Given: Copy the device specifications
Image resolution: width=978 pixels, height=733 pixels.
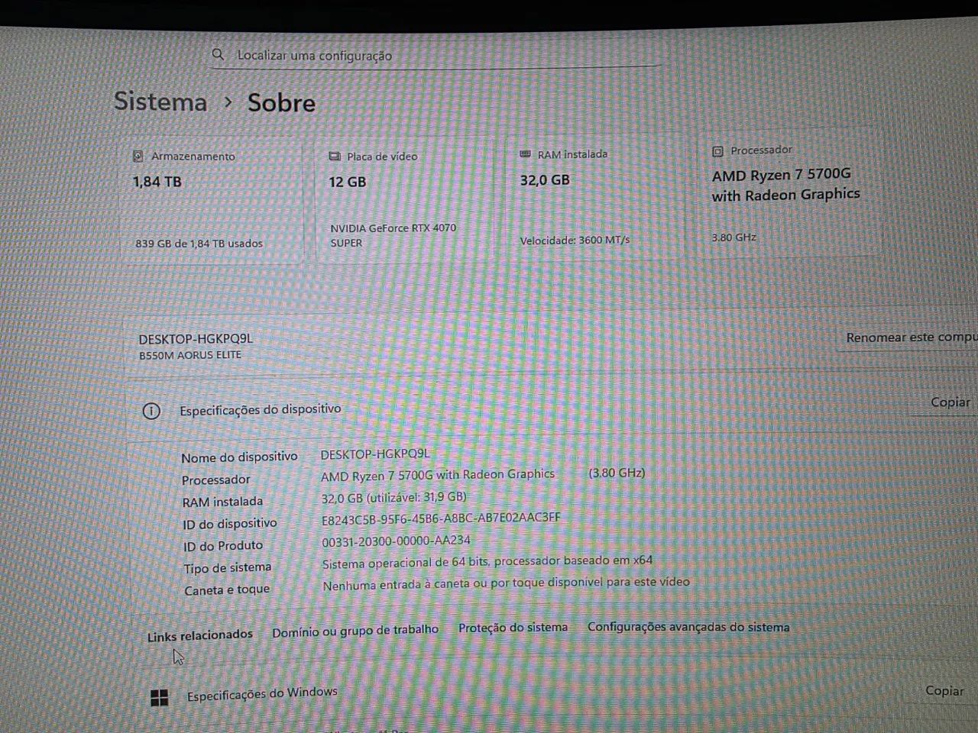Looking at the screenshot, I should pyautogui.click(x=950, y=402).
